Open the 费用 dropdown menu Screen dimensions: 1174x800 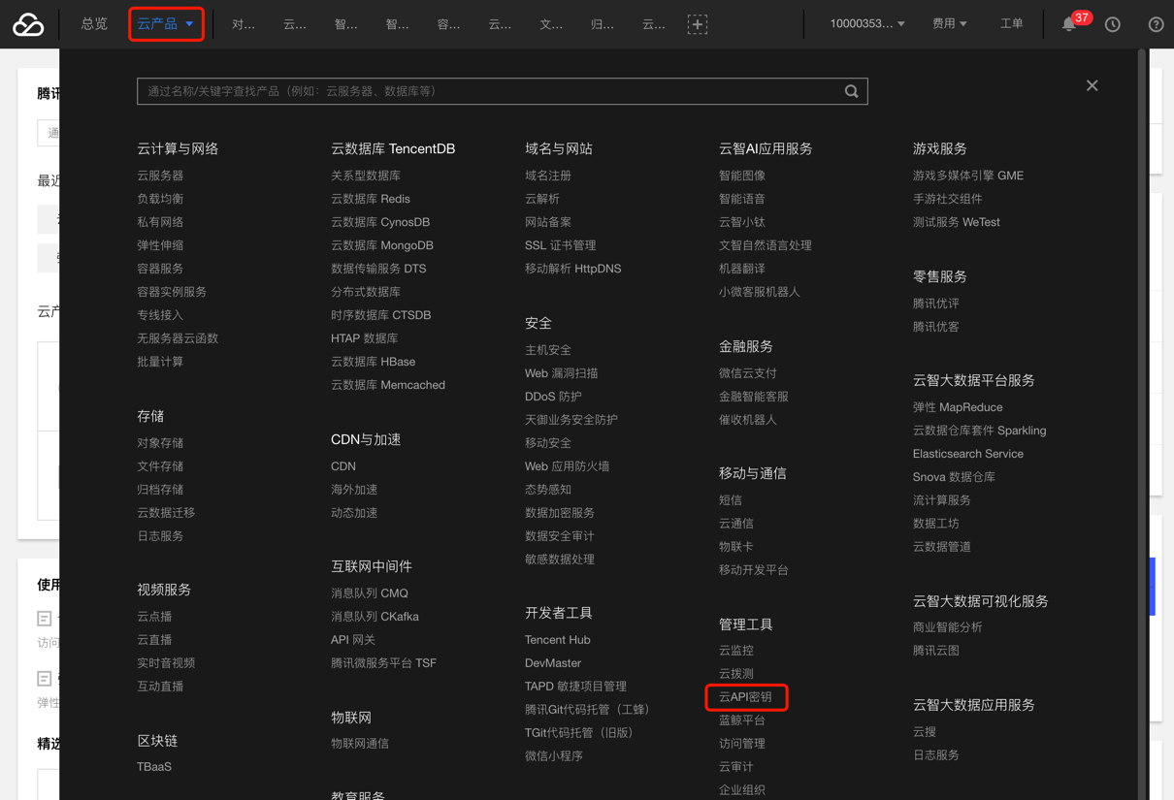[x=949, y=24]
